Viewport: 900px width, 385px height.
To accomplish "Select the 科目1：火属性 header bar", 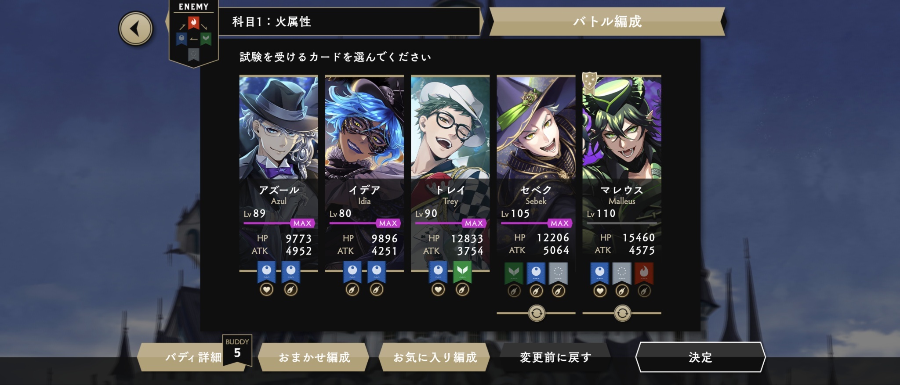I will (349, 22).
